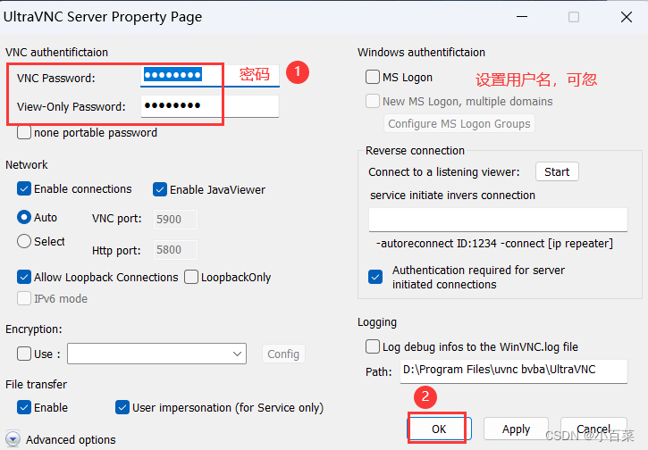Click the Cancel button
Screen dimensions: 648x450
593,429
